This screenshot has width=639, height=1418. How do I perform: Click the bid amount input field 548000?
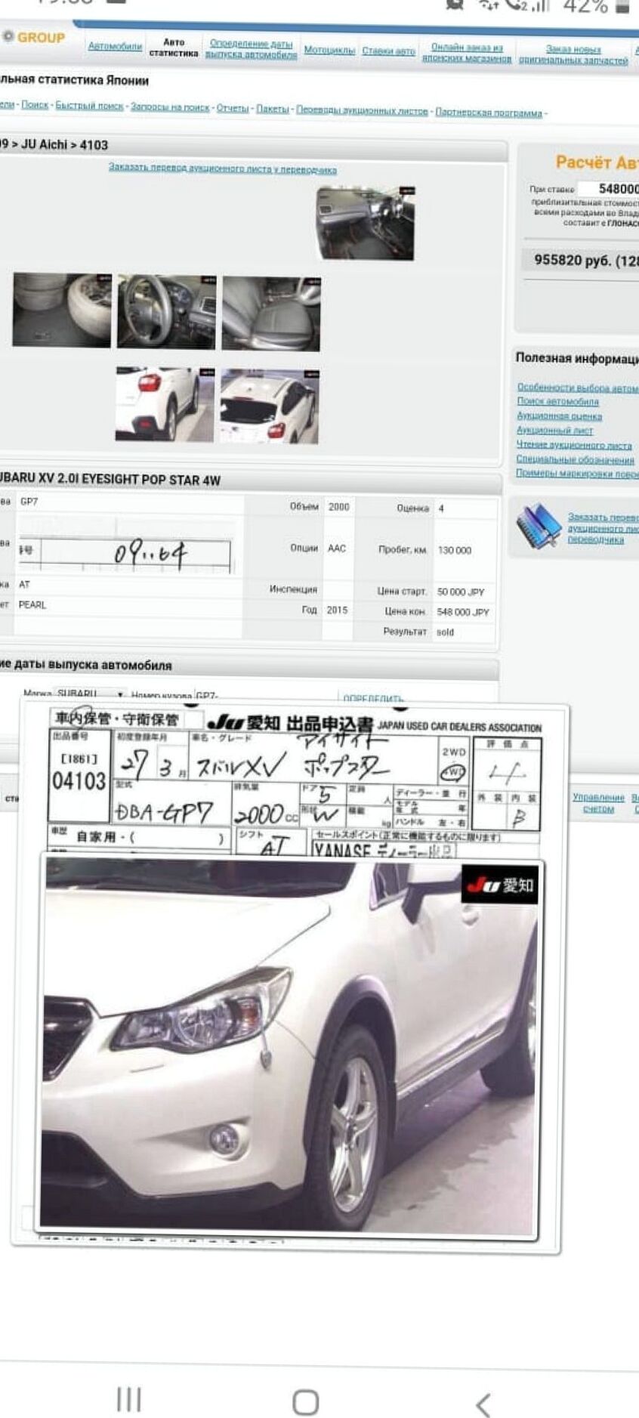click(609, 188)
